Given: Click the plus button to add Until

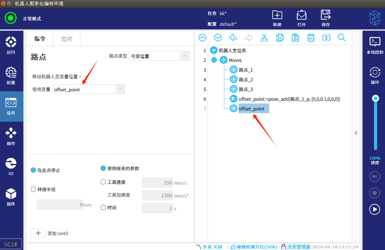Looking at the screenshot, I should tap(38, 233).
